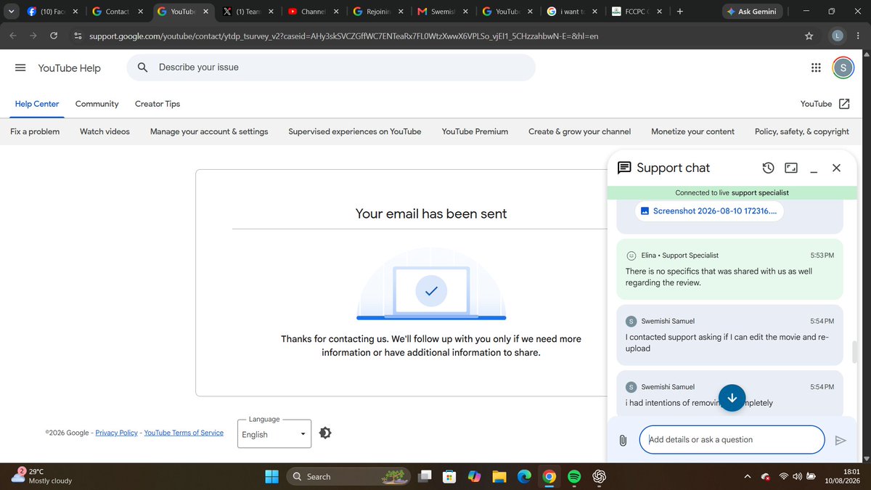The image size is (871, 490).
Task: Expand support chat to larger window
Action: coord(791,168)
